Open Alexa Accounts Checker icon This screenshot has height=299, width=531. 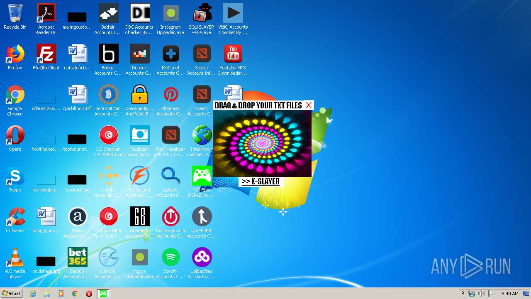[77, 217]
